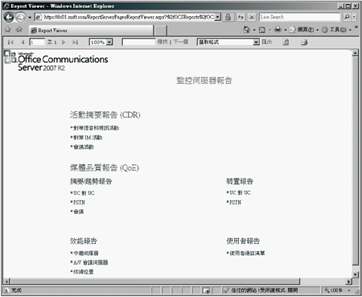
Task: Open the search provider dropdown arrow
Action: tap(354, 17)
